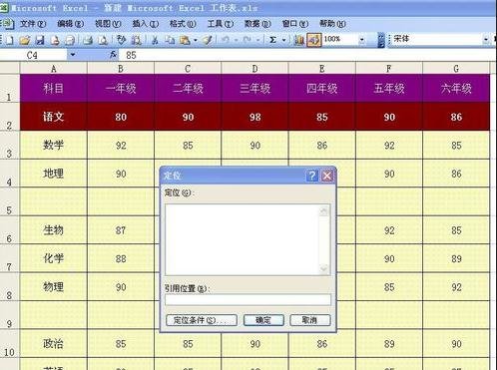497x370 pixels.
Task: Select column A header
Action: (54, 69)
